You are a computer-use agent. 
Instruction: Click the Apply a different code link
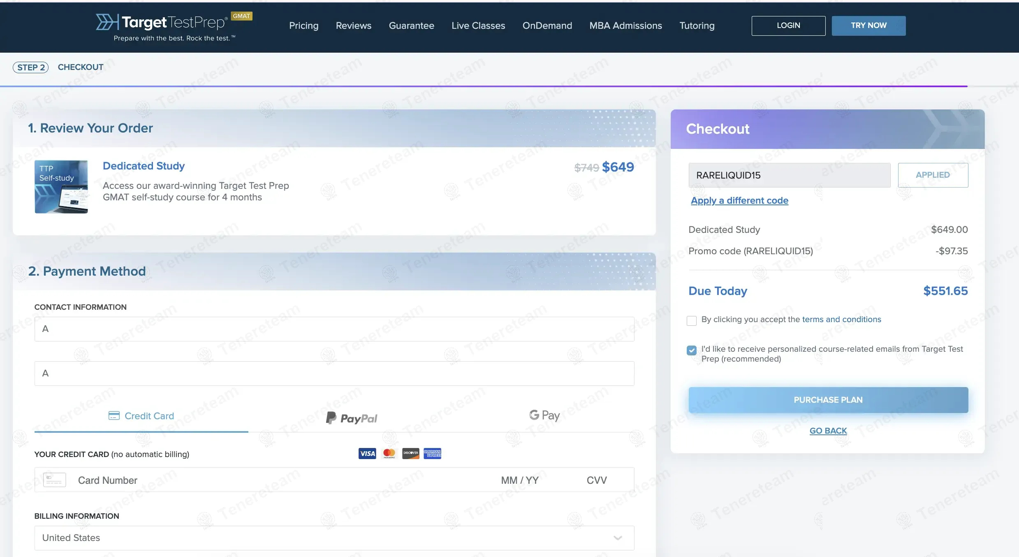pos(739,201)
